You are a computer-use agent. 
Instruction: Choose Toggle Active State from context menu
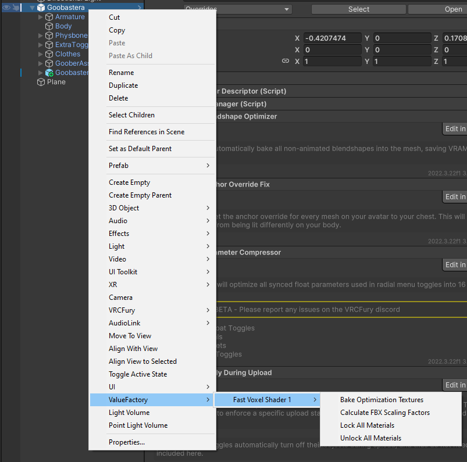[138, 374]
